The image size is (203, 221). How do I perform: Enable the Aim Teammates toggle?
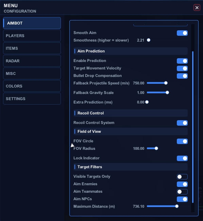[182, 192]
